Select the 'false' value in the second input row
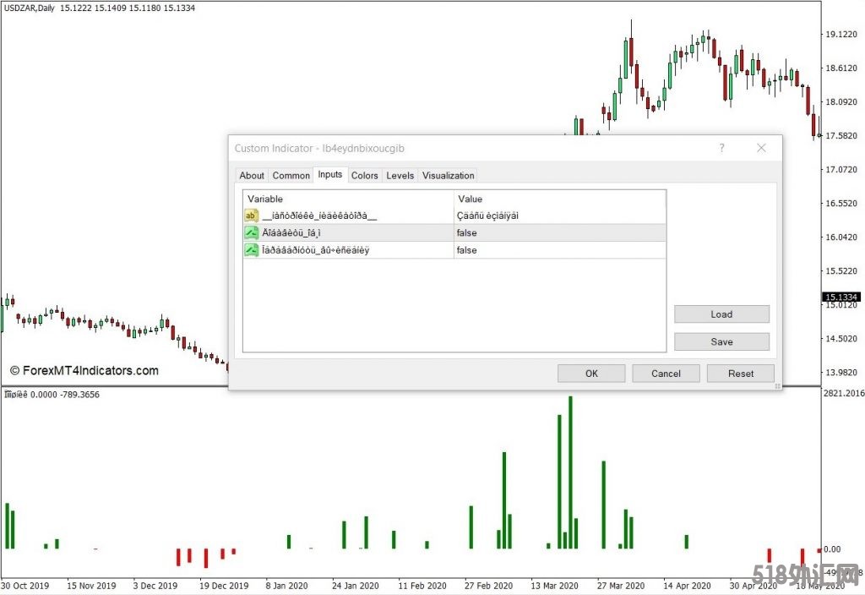865x595 pixels. [x=467, y=233]
